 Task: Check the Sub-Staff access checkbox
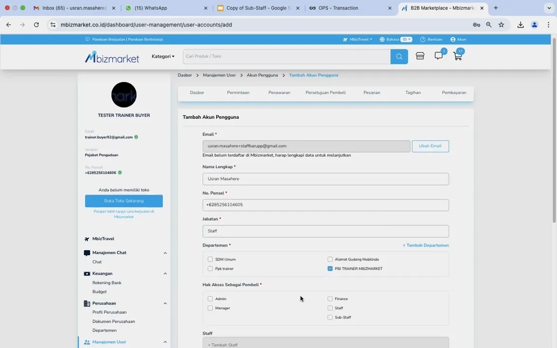click(330, 317)
